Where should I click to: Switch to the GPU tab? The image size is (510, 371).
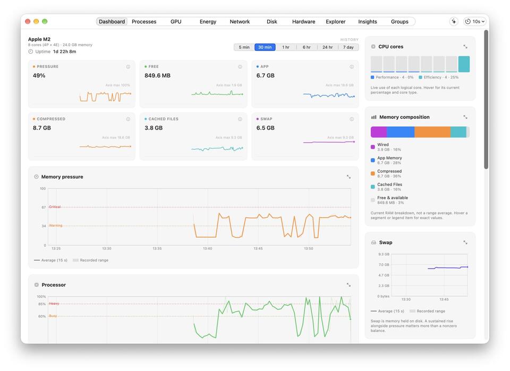pos(176,21)
